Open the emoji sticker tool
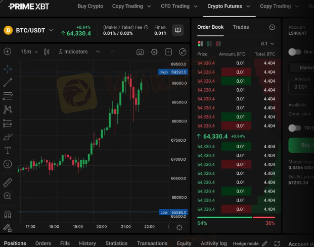The image size is (314, 247). click(x=8, y=164)
